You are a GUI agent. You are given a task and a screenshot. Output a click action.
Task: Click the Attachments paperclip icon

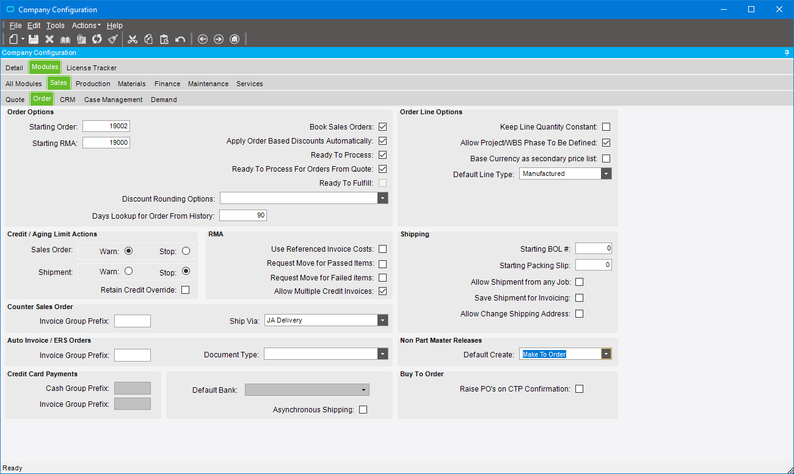pos(81,39)
